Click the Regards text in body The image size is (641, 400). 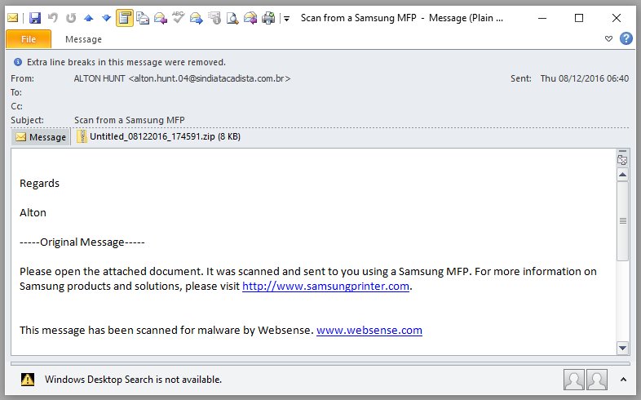tap(39, 183)
